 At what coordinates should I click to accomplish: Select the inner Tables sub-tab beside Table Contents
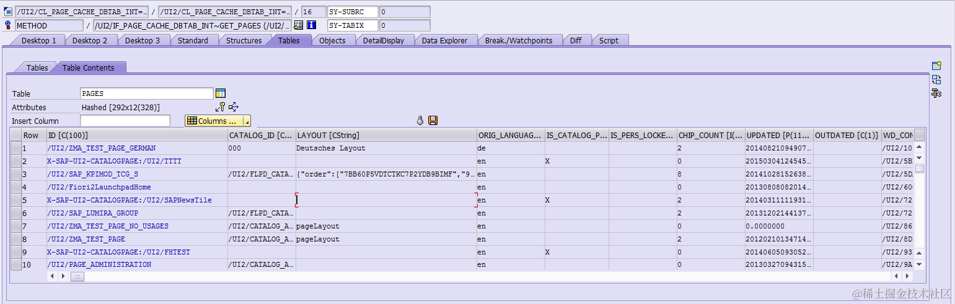(37, 67)
